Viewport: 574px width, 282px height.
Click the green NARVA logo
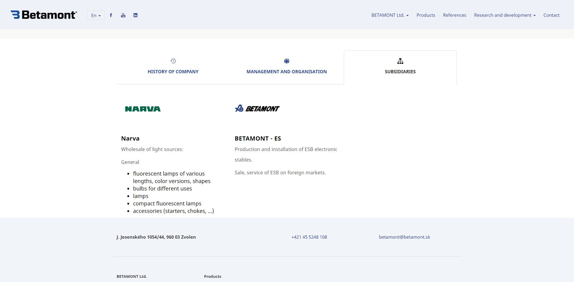point(143,109)
